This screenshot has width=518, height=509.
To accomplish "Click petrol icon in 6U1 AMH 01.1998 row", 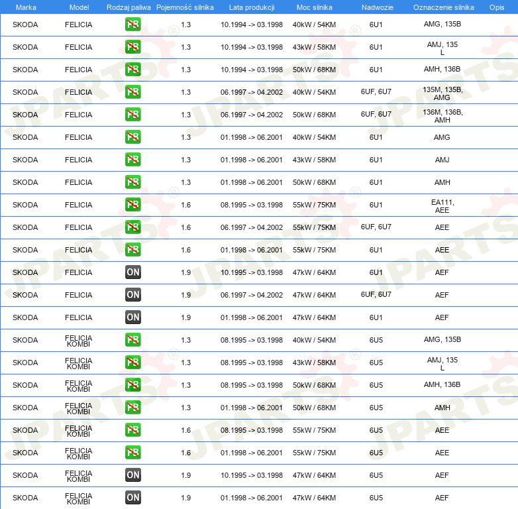I will (132, 182).
